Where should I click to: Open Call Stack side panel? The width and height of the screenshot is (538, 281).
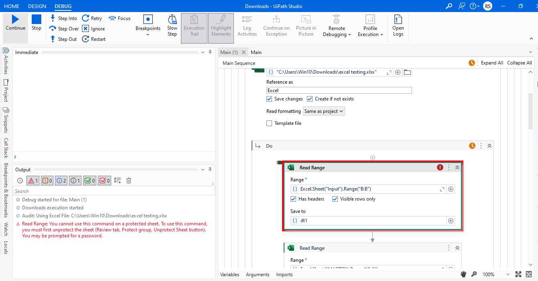6,148
